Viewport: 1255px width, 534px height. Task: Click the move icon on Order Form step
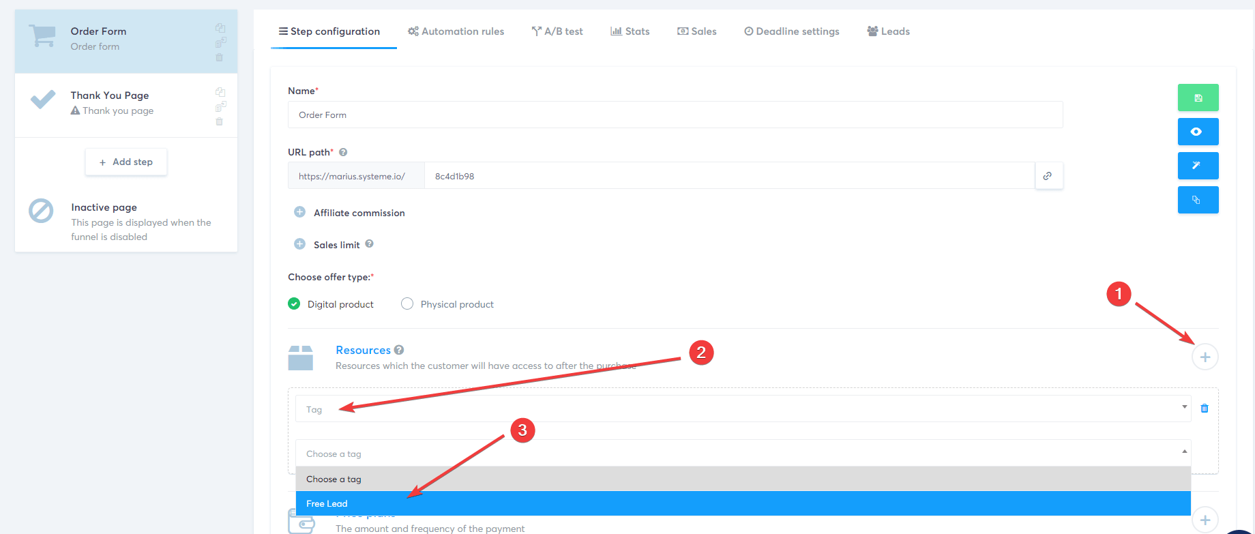point(220,42)
